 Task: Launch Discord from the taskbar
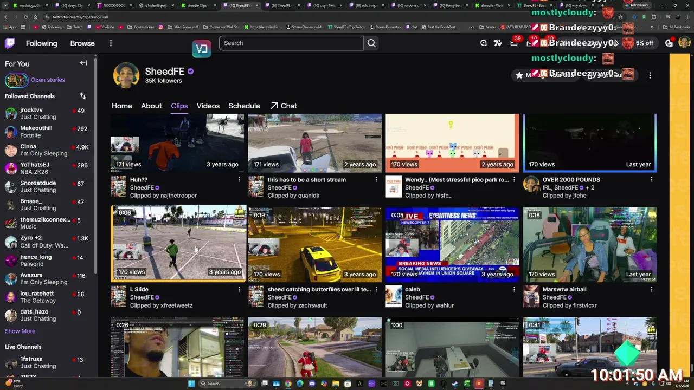point(312,383)
